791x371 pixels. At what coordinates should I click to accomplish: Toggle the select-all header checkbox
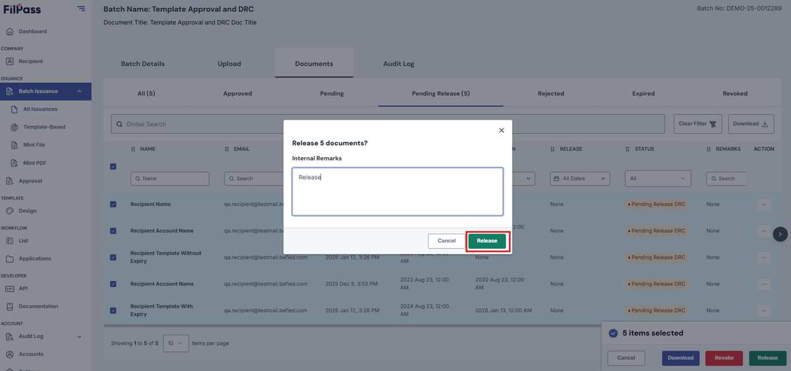point(113,166)
